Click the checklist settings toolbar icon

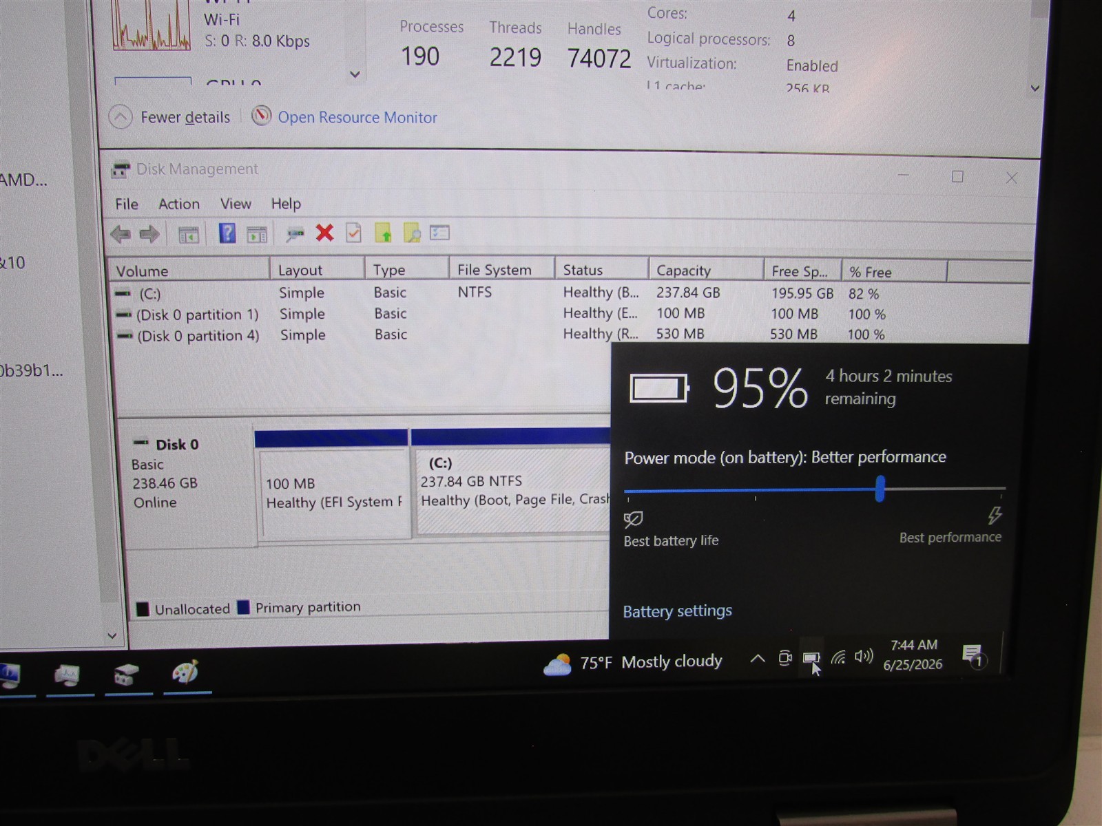[439, 233]
